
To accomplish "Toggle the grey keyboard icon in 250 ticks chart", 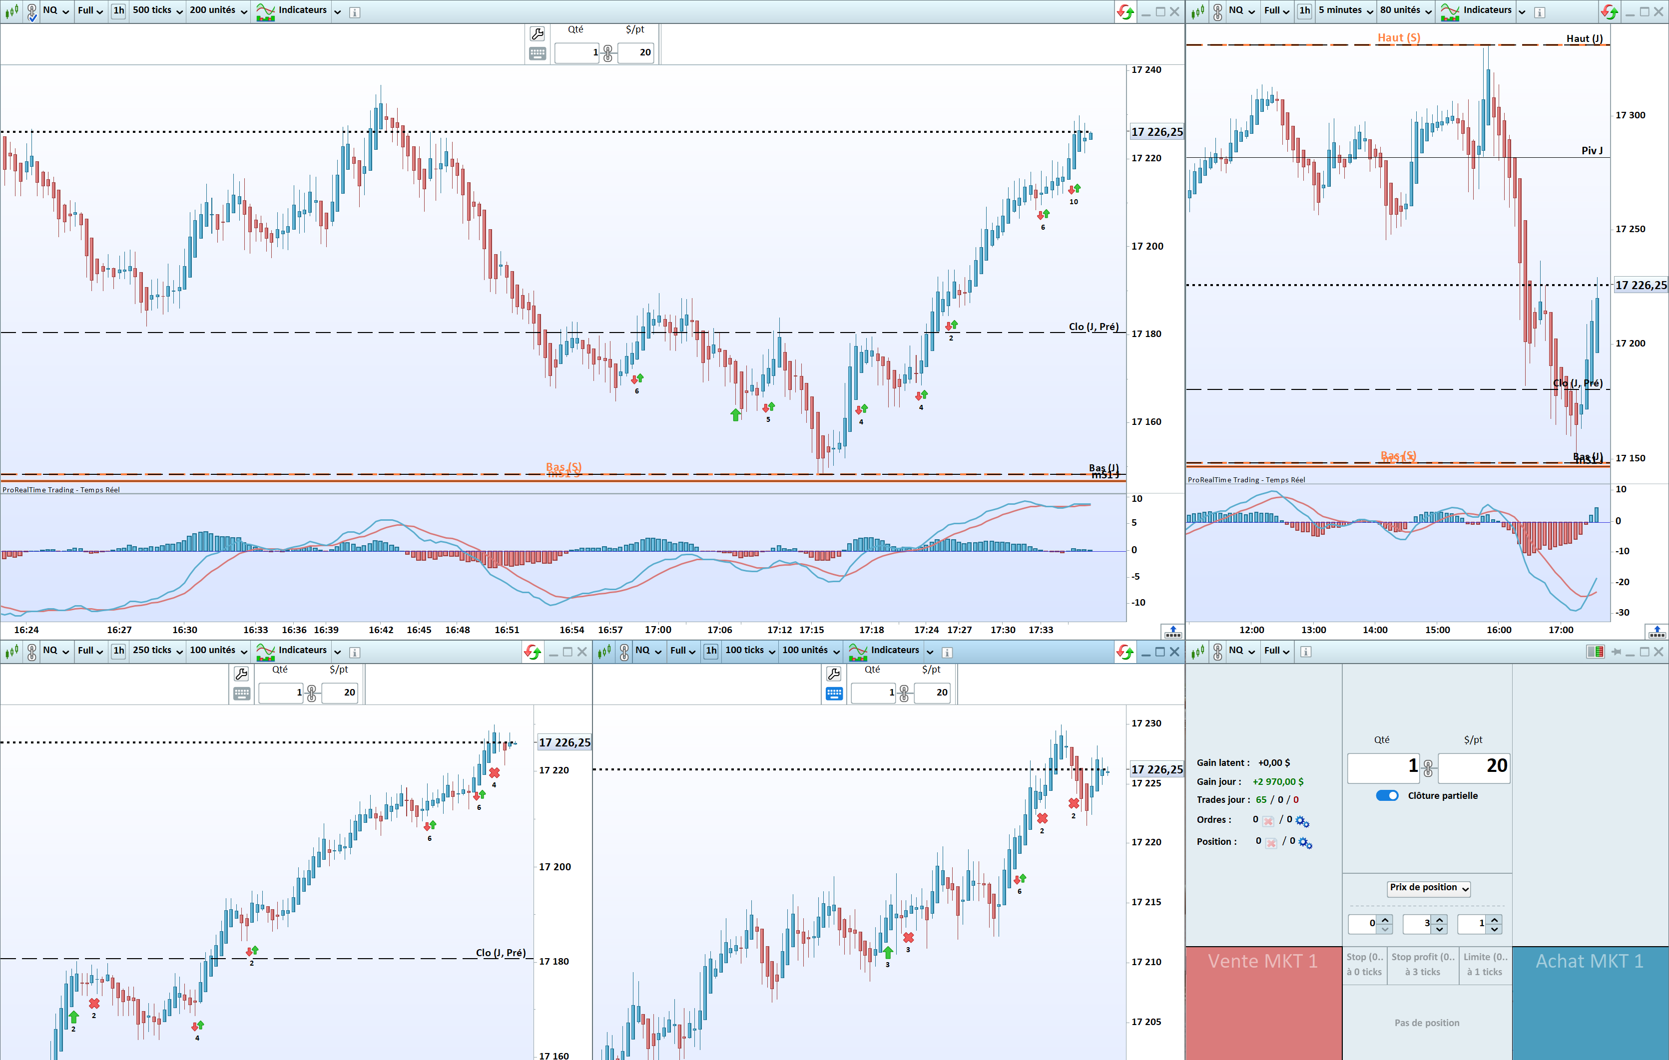I will point(241,694).
